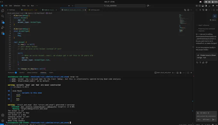Click the compare changes icon in editor toolbar

(x=185, y=10)
